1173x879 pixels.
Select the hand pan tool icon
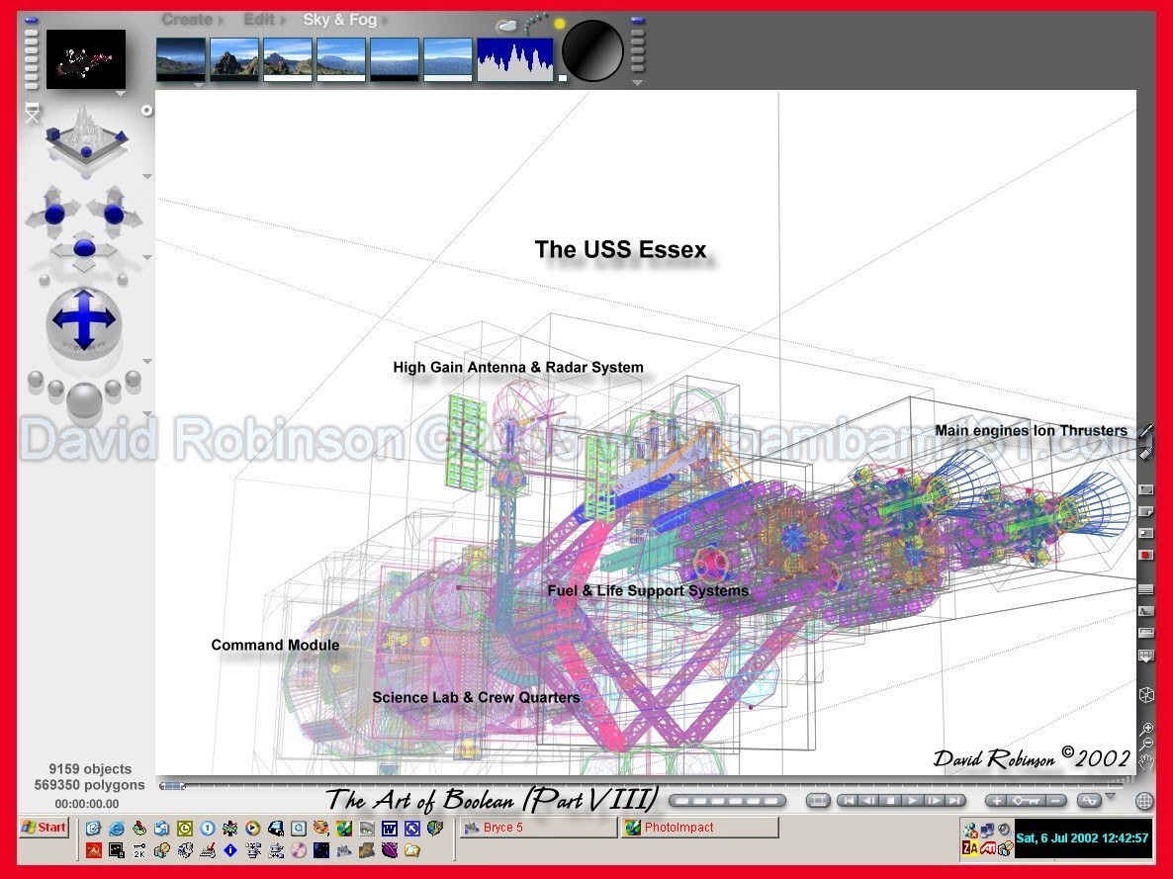point(1146,762)
